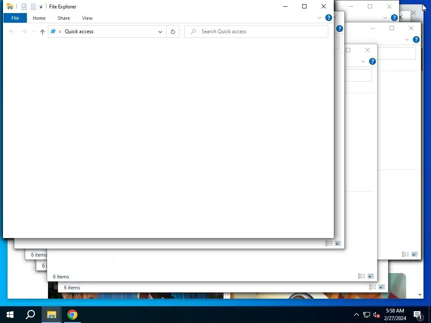Open the File tab
Image resolution: width=431 pixels, height=323 pixels.
point(15,18)
